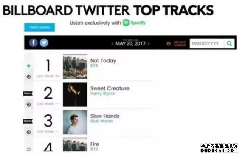Click the MM/DD/YYYY date input field
Image resolution: width=242 pixels, height=156 pixels.
click(206, 43)
